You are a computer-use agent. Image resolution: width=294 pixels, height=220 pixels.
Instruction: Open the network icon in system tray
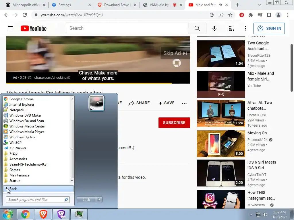click(x=258, y=215)
